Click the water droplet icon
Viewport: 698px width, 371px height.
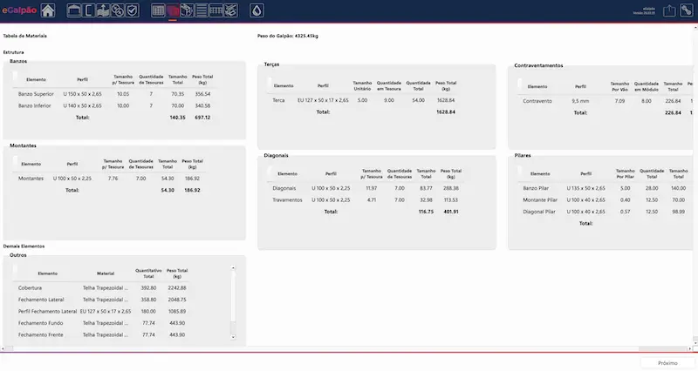pyautogui.click(x=257, y=10)
